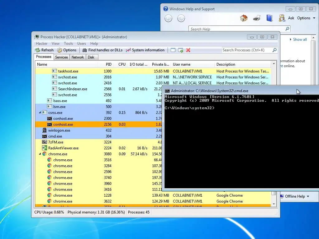
Task: Sort by the Description column header
Action: (243, 64)
